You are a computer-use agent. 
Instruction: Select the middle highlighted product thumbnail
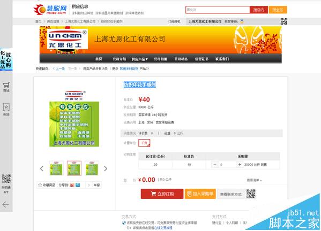(x=74, y=168)
